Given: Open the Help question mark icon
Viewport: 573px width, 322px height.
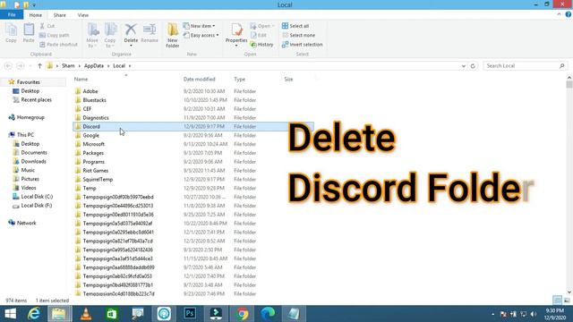Looking at the screenshot, I should [569, 14].
